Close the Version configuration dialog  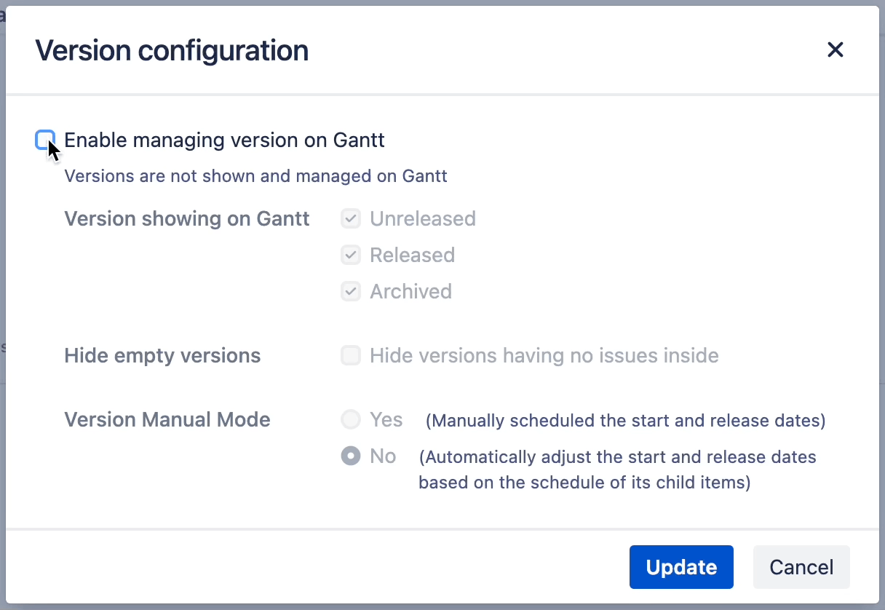(835, 49)
